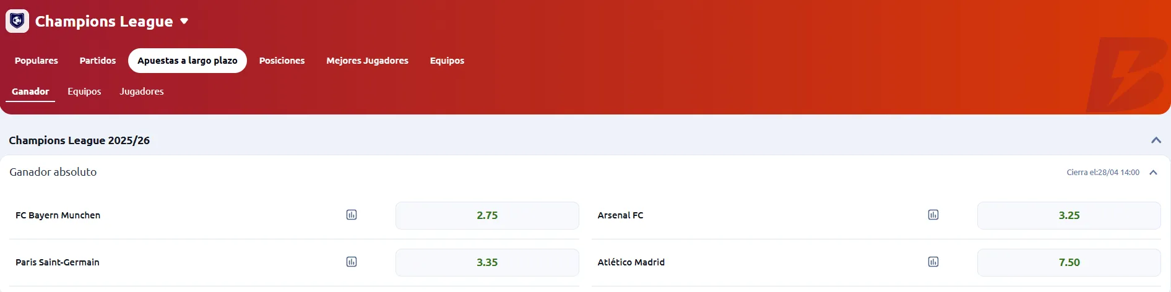
Task: Open statistics icon for Paris Saint-Germain
Action: [352, 262]
